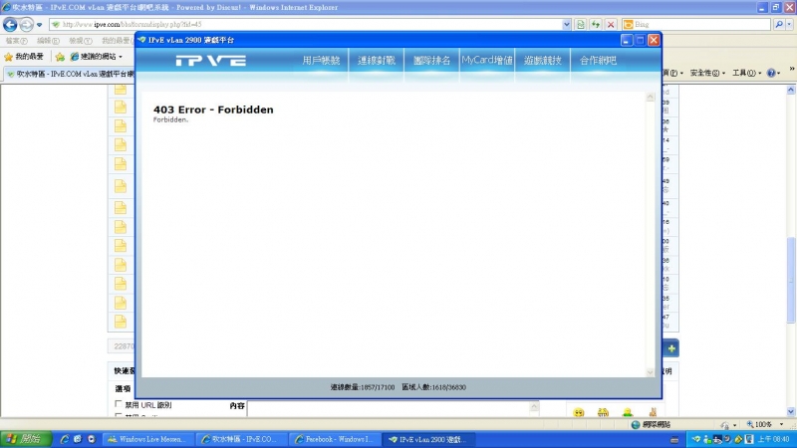The height and width of the screenshot is (448, 797).
Task: Click the magnifier search button
Action: [779, 24]
